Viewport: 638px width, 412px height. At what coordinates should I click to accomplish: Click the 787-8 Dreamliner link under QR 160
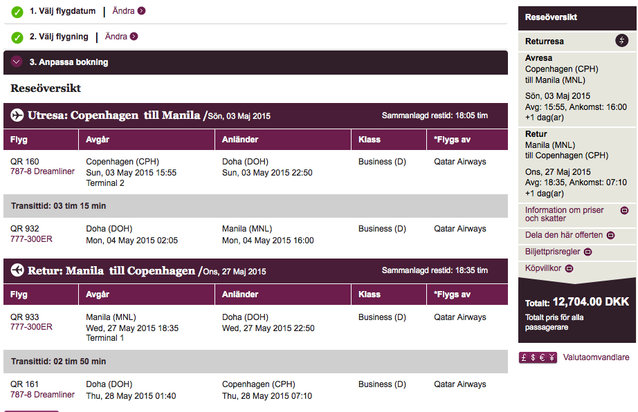coord(42,172)
